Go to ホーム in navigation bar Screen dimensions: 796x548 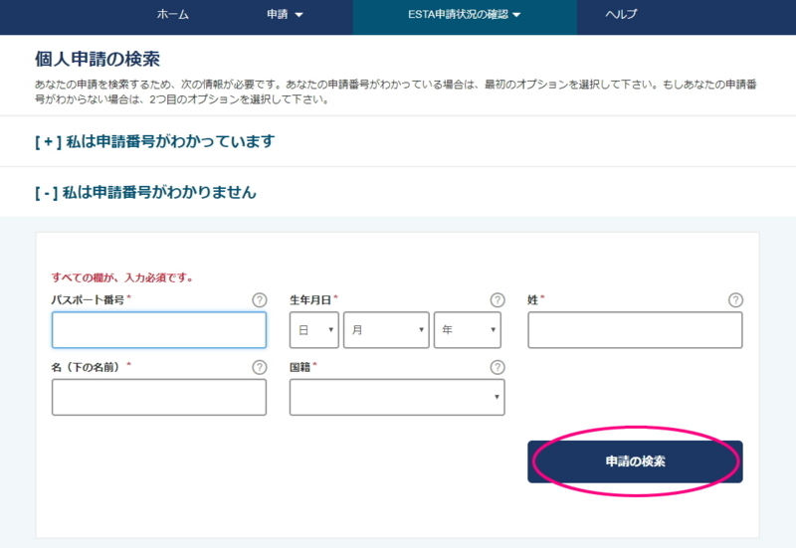172,15
